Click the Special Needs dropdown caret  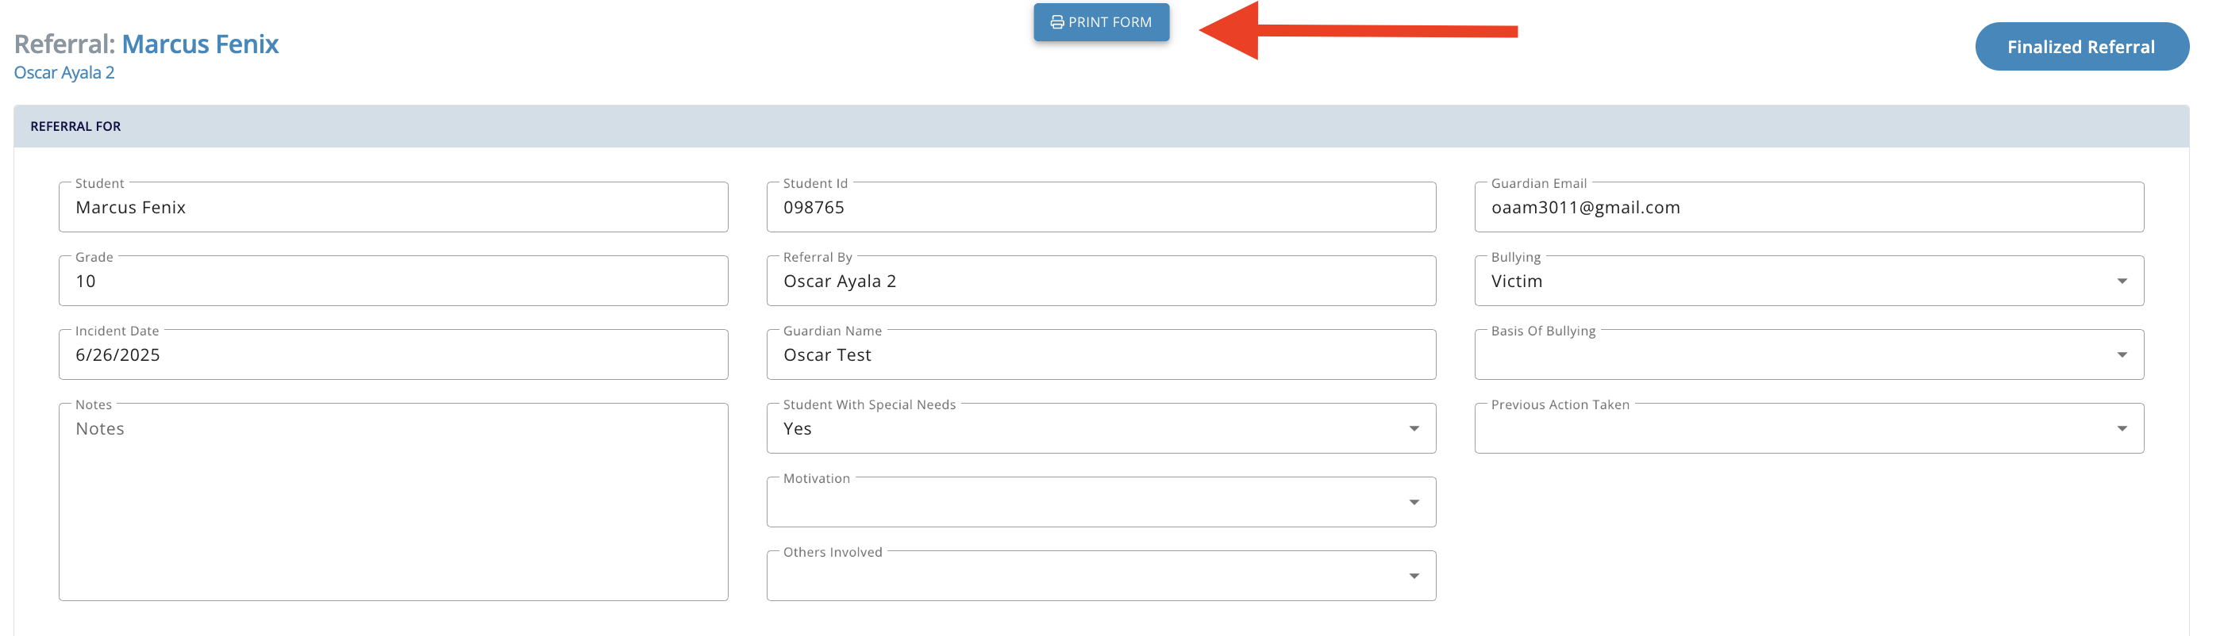point(1414,429)
